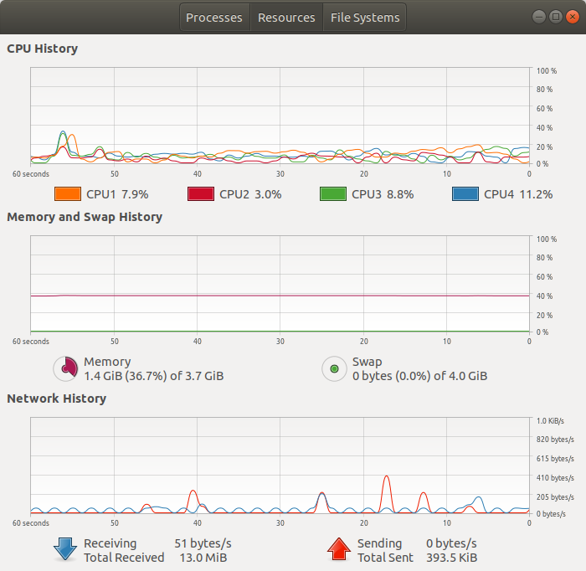Viewport: 586px width, 571px height.
Task: Click the red Sending arrow icon
Action: pyautogui.click(x=339, y=549)
